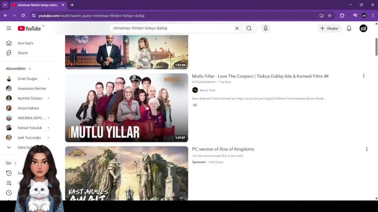Open browser extensions puzzle icon
The height and width of the screenshot is (212, 378).
click(342, 16)
